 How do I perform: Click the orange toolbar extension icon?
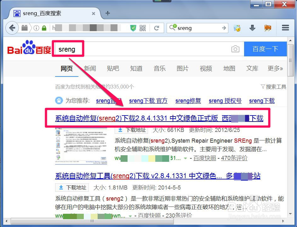click(268, 28)
